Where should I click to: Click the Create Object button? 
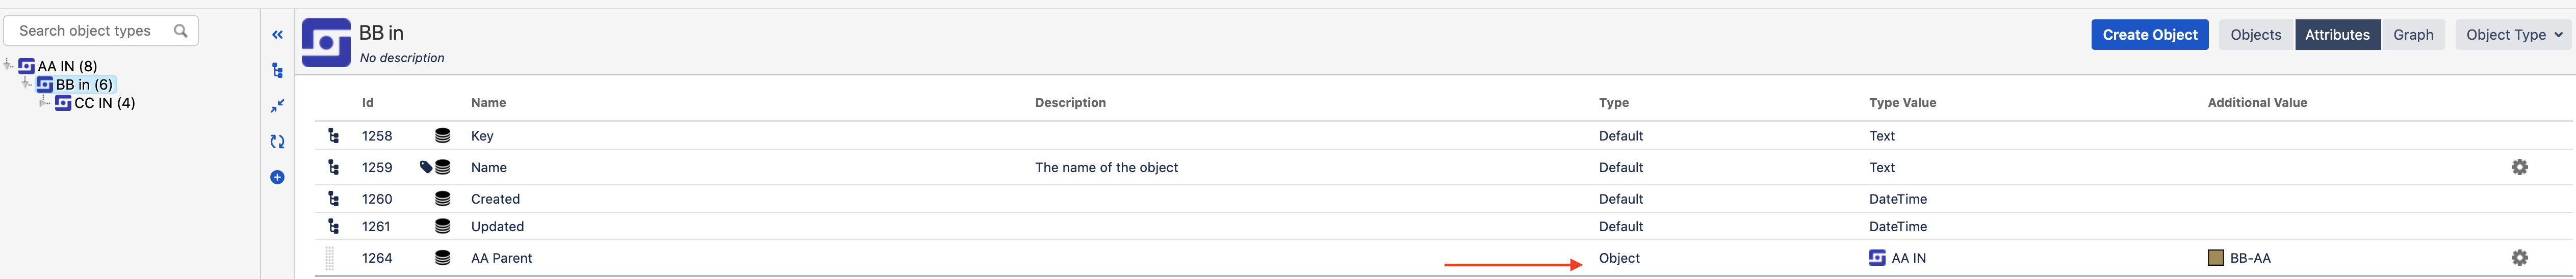(2149, 35)
